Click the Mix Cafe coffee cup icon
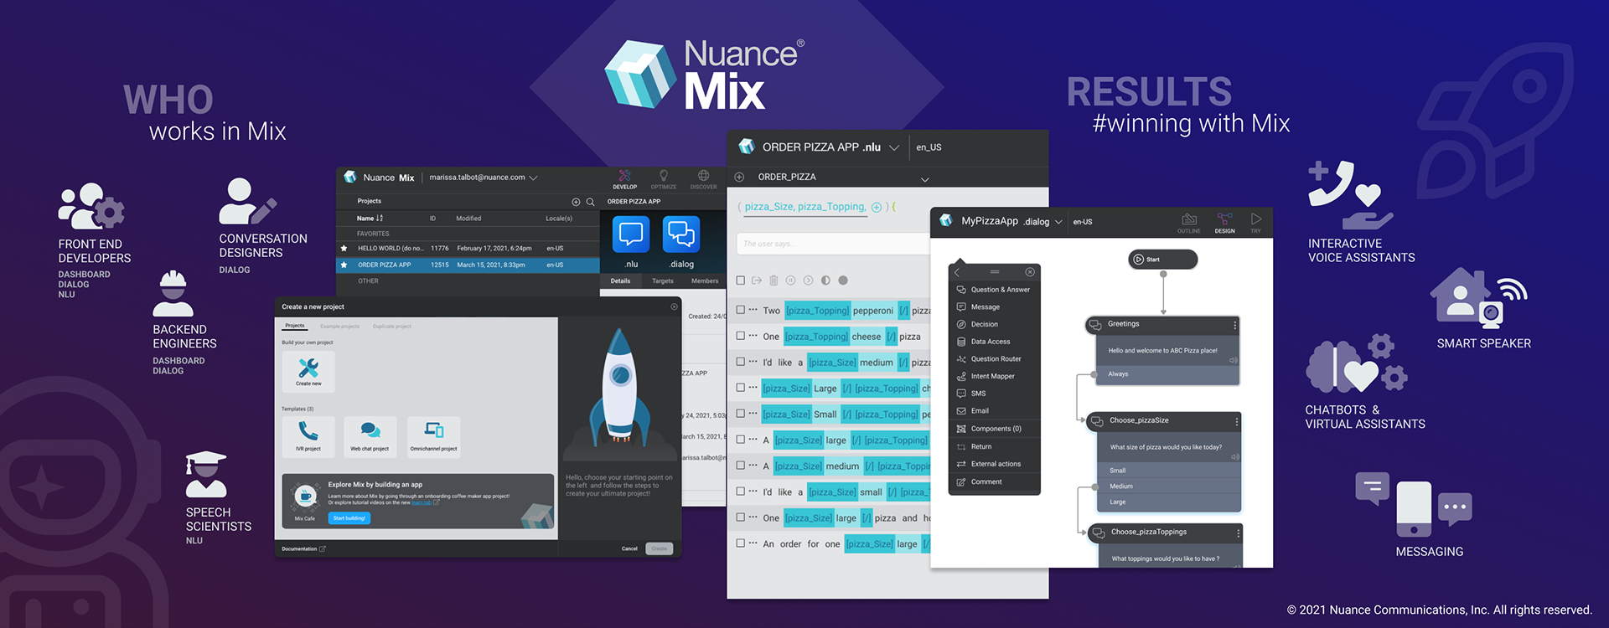The width and height of the screenshot is (1609, 628). [x=305, y=497]
